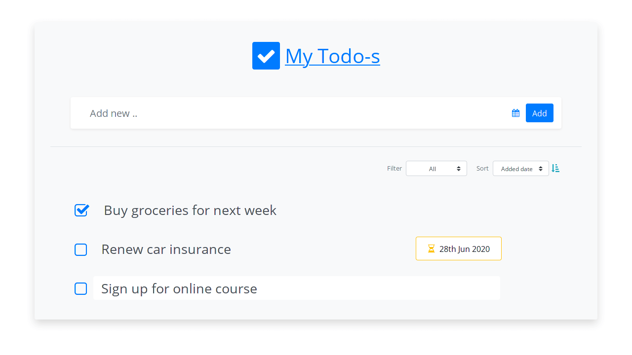Uncheck the Buy groceries for next week checkbox
The height and width of the screenshot is (355, 632).
tap(81, 211)
